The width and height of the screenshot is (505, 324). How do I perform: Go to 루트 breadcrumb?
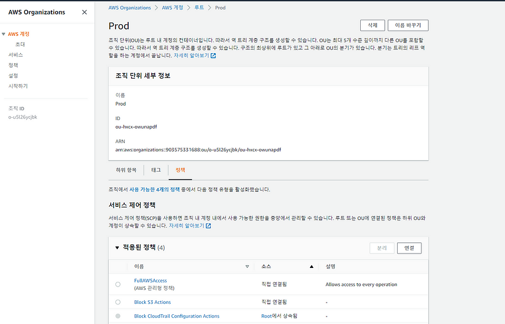pos(199,8)
